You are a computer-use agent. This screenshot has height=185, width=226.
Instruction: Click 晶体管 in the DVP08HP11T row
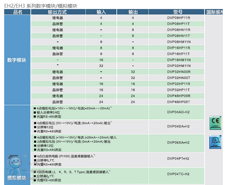tap(58, 24)
